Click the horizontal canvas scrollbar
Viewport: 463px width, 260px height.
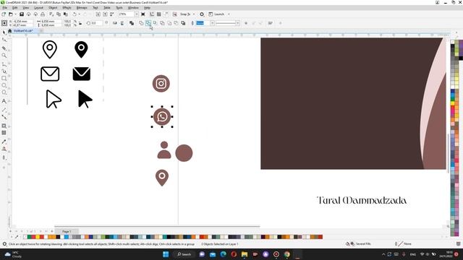[x=157, y=226]
